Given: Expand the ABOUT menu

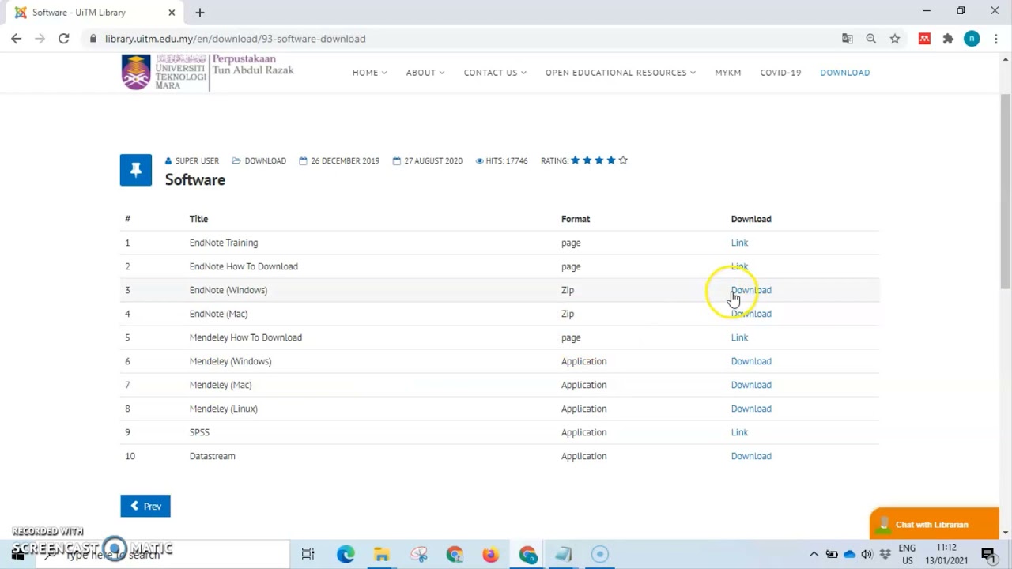Looking at the screenshot, I should tap(425, 73).
